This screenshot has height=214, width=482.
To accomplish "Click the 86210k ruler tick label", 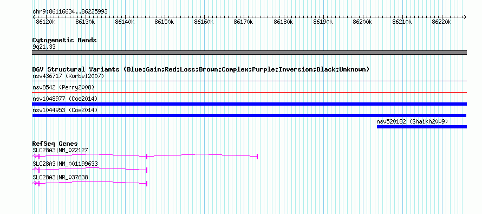I will 402,22.
